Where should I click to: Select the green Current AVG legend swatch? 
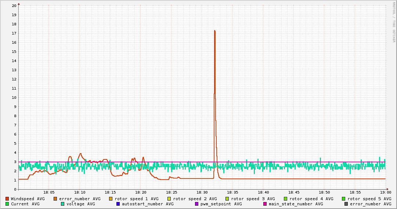[x=7, y=204]
